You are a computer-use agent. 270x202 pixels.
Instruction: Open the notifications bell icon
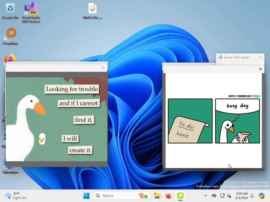[x=252, y=196]
